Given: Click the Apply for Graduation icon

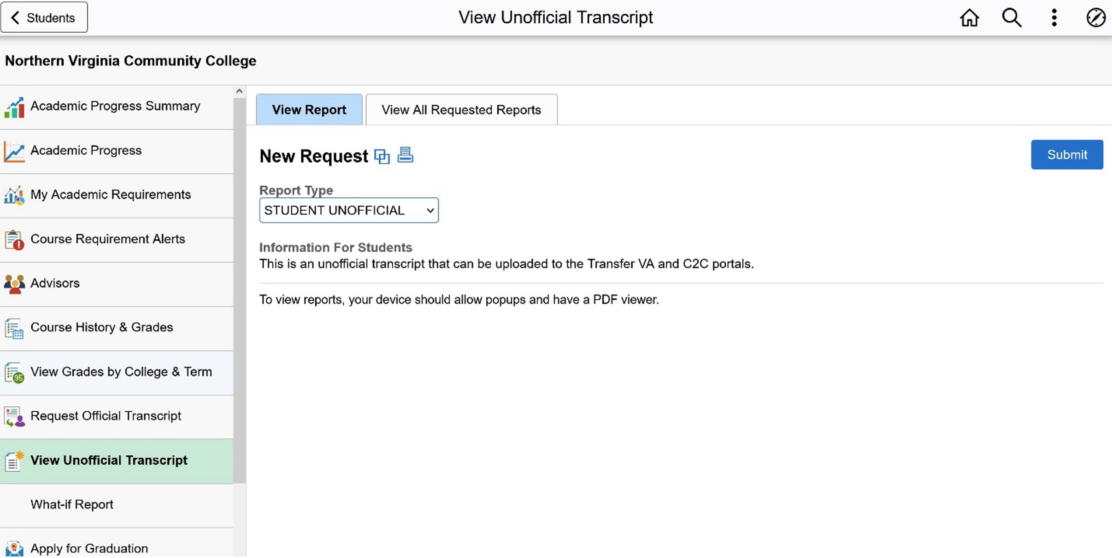Looking at the screenshot, I should (x=14, y=549).
